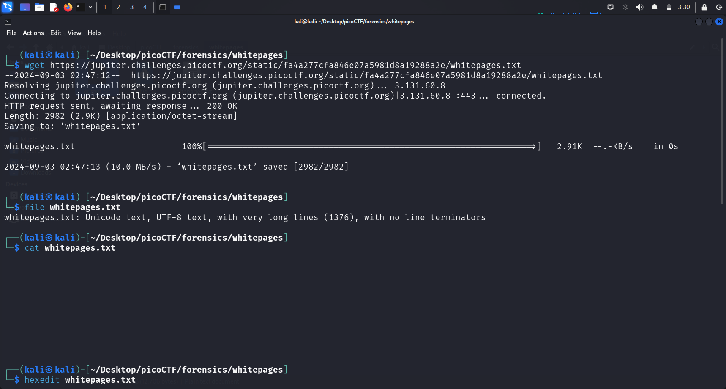Launch Firefox browser
The width and height of the screenshot is (726, 389).
coord(68,7)
